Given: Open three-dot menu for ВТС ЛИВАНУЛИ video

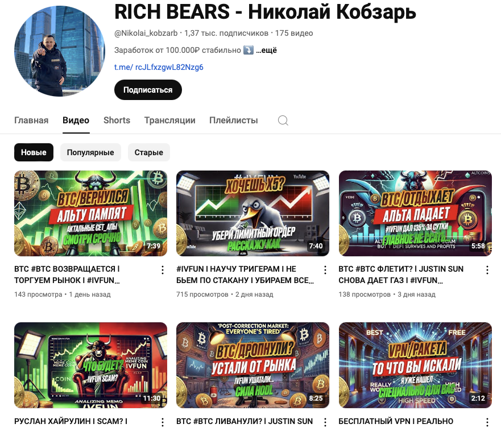Looking at the screenshot, I should pos(325,422).
